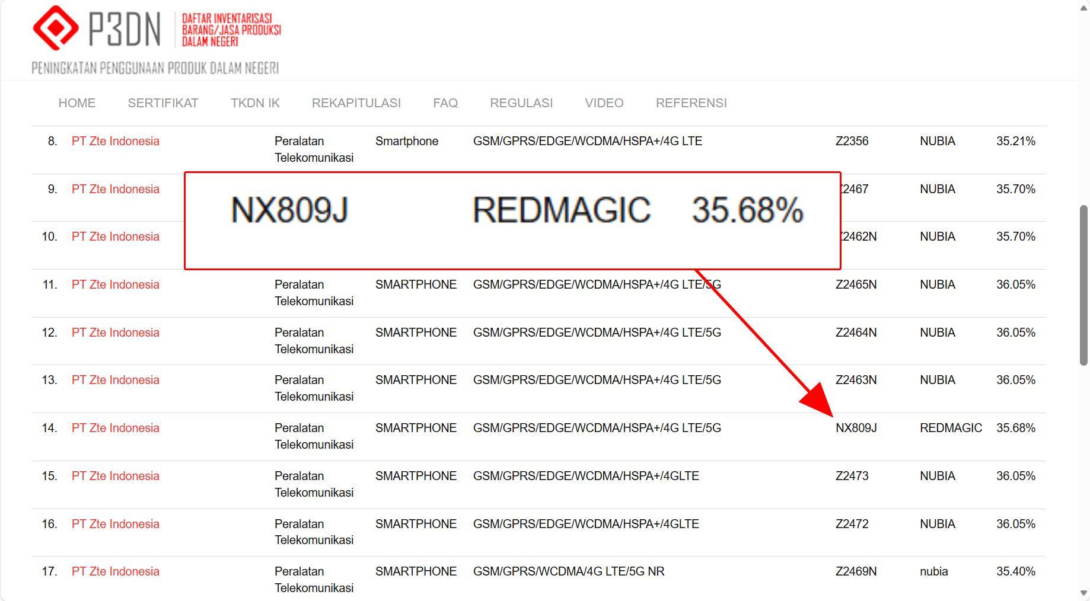Click the P3DN diamond logo icon
Viewport: 1090px width, 601px height.
coord(56,27)
